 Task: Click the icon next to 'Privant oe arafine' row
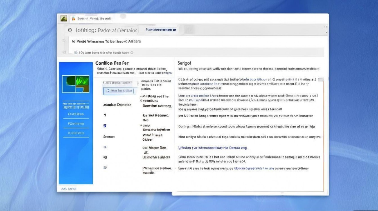[105, 167]
